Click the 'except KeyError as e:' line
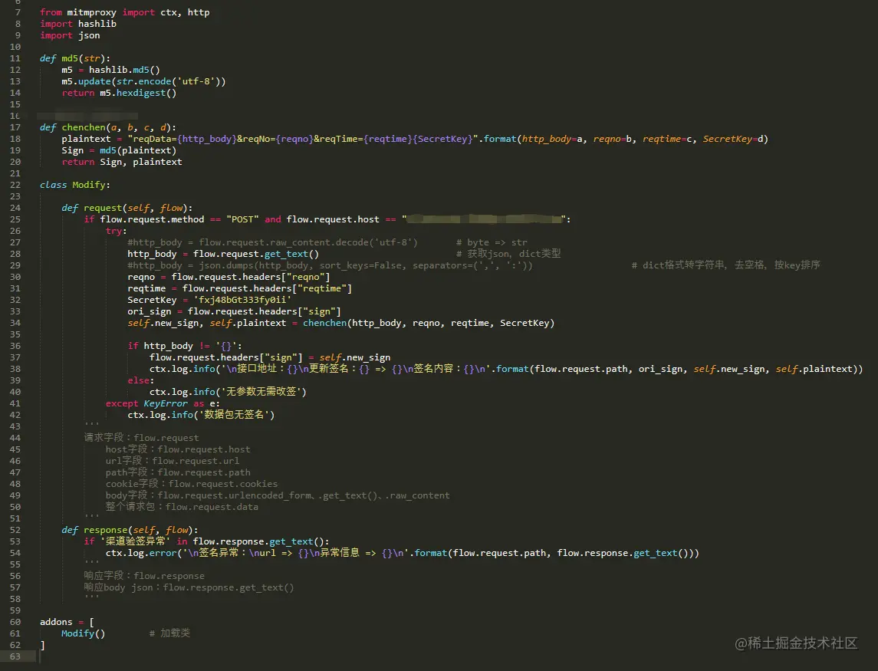 (x=163, y=403)
